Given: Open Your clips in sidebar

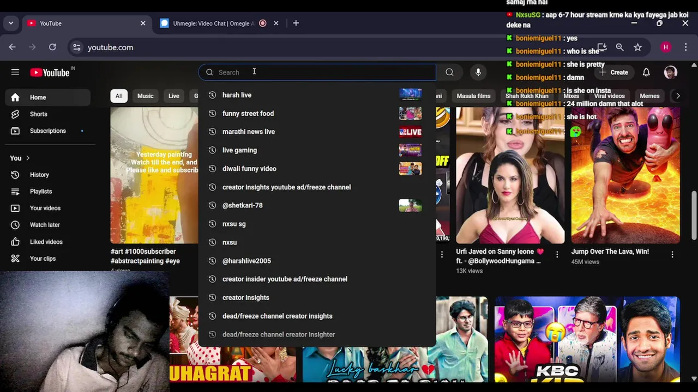Looking at the screenshot, I should pos(48,259).
